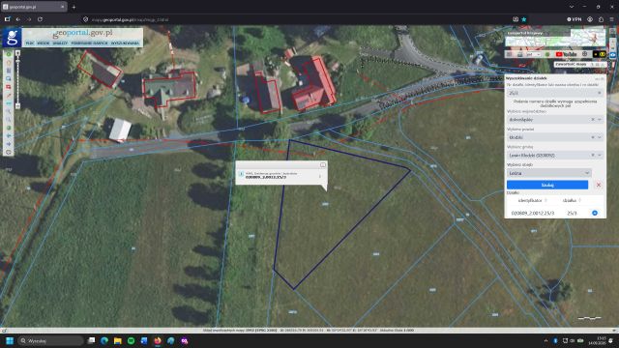The width and height of the screenshot is (619, 348).
Task: Click the teal measure icon in left toolbar
Action: point(9,103)
